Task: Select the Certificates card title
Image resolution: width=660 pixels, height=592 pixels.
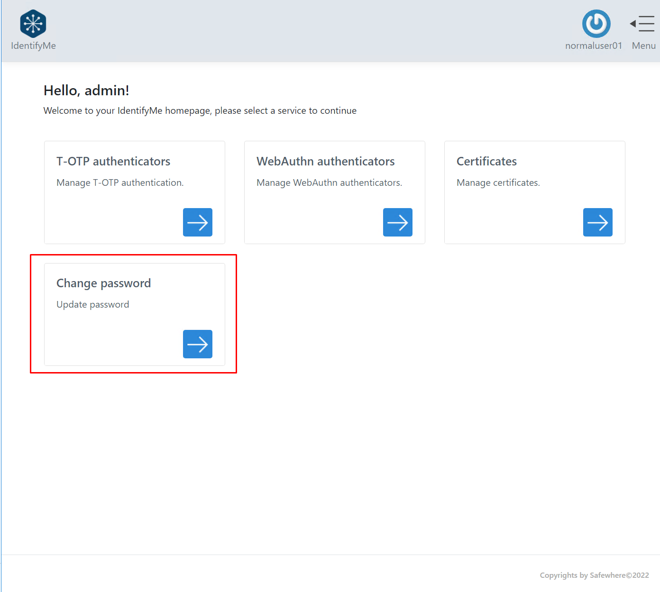Action: [x=486, y=162]
